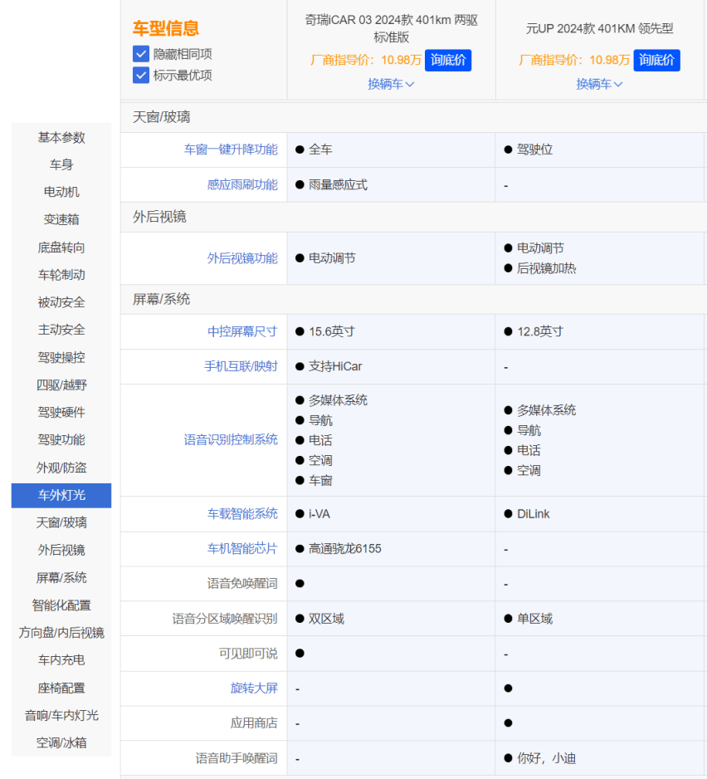Click 12.8英寸 screen size value
707x779 pixels.
pos(540,331)
